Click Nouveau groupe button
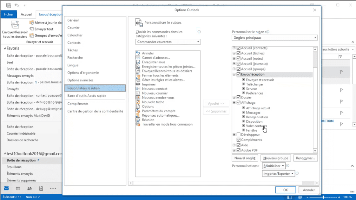Viewport: 356px width, 200px height. pyautogui.click(x=276, y=158)
